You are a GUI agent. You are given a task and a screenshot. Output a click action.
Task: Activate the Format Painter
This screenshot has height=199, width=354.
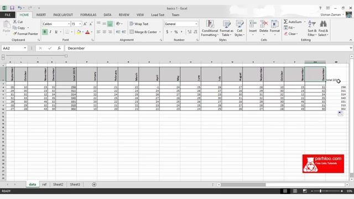(25, 34)
